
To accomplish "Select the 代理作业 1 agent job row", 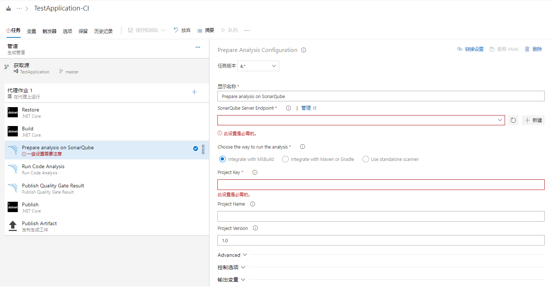I will pyautogui.click(x=107, y=93).
